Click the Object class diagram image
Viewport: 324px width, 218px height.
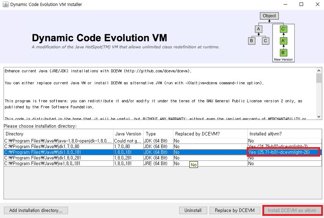click(271, 37)
